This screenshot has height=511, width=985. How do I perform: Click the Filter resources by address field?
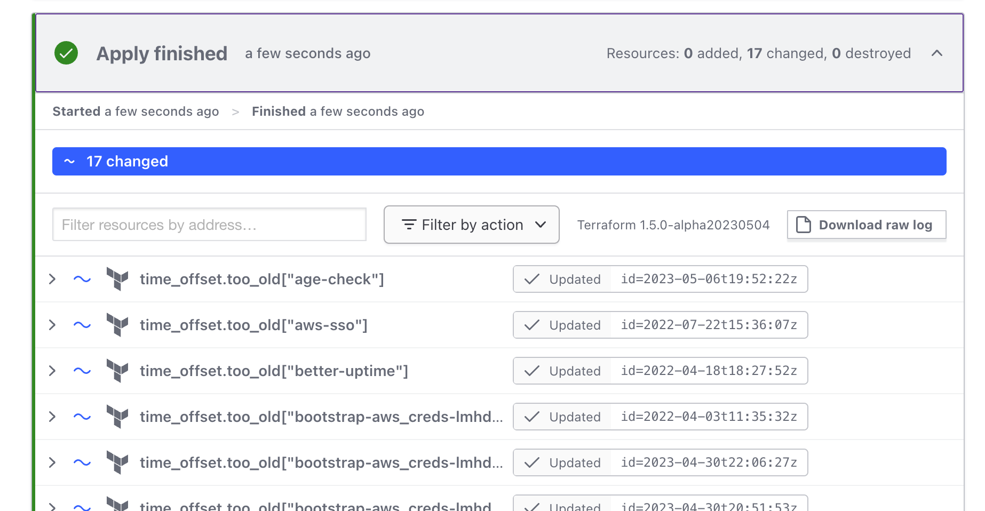click(x=209, y=225)
